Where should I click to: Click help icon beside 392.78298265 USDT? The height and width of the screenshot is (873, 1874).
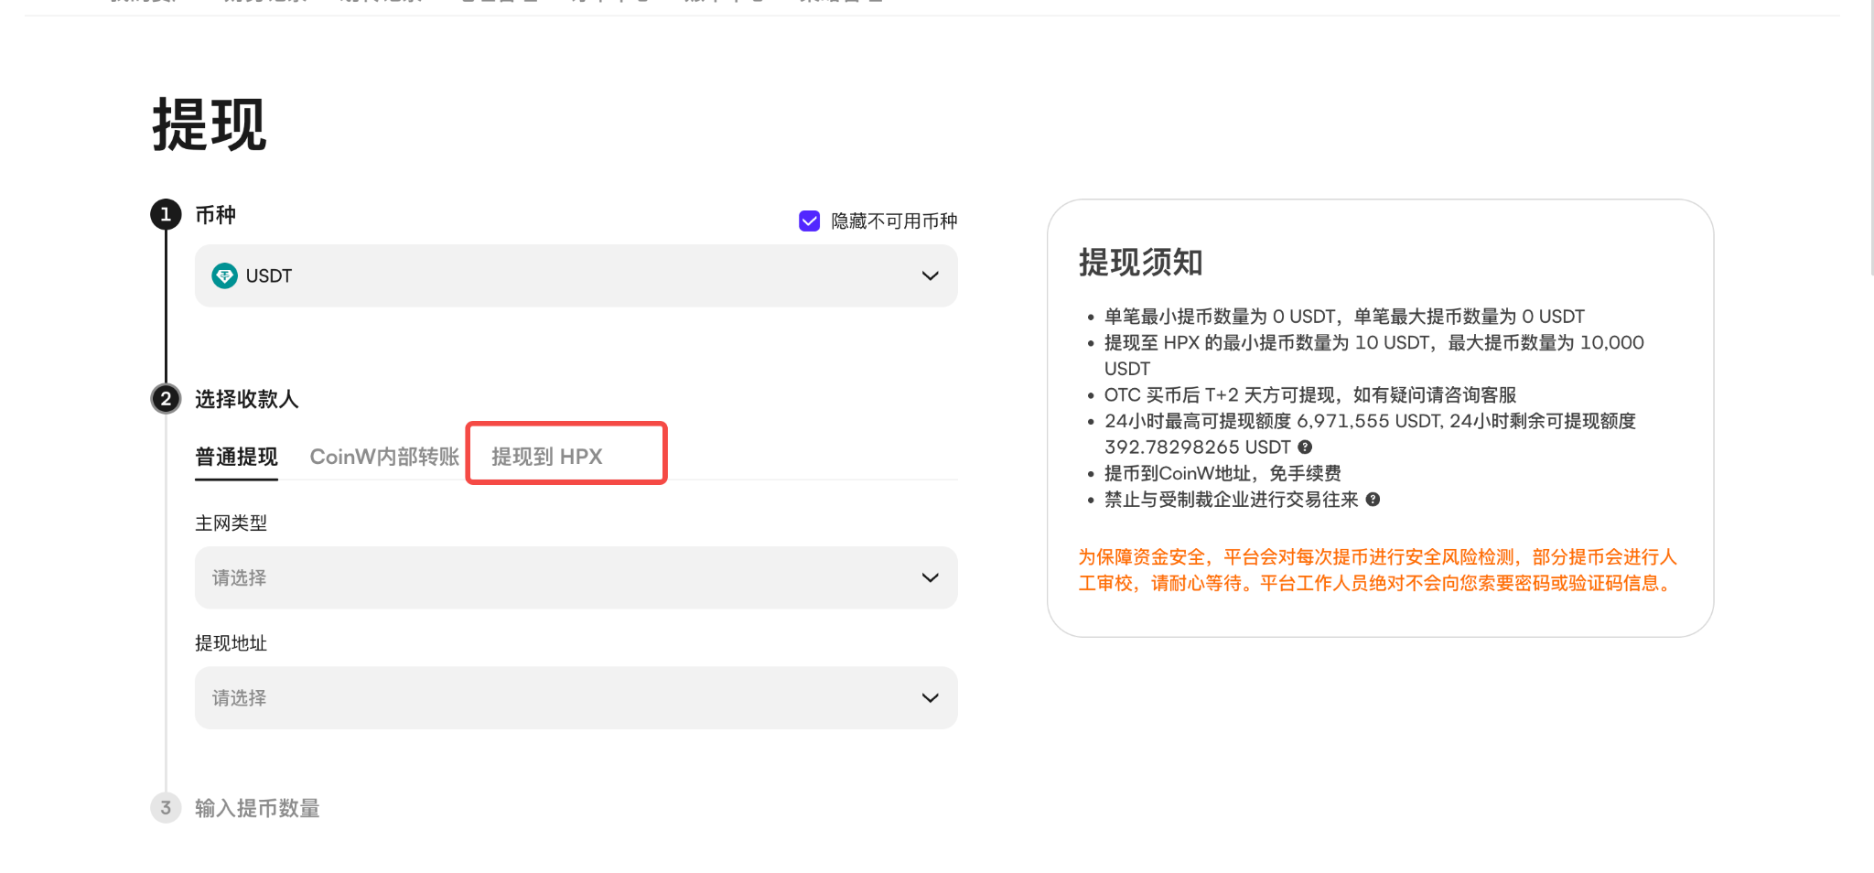point(1305,447)
